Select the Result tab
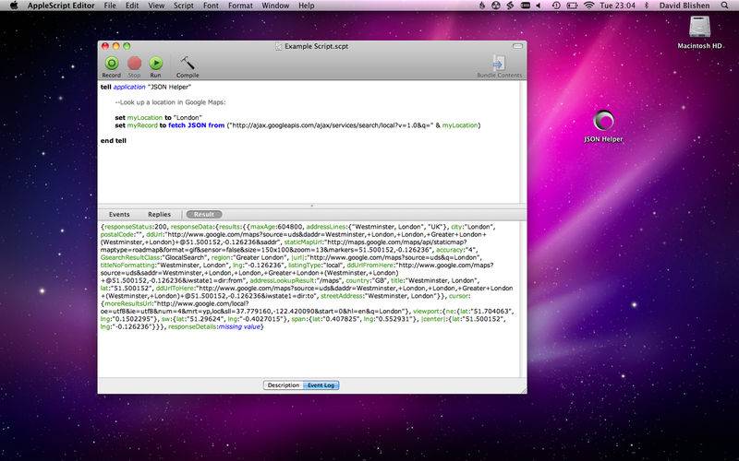Screen dimensions: 739x461 click(204, 215)
